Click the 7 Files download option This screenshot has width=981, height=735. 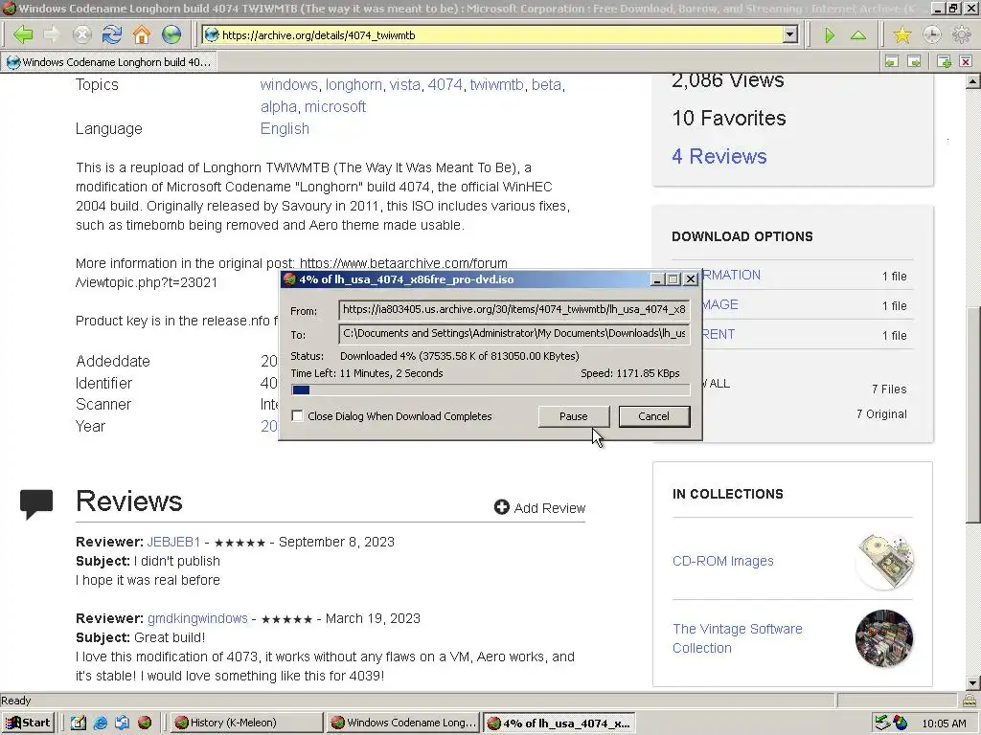[x=889, y=390]
